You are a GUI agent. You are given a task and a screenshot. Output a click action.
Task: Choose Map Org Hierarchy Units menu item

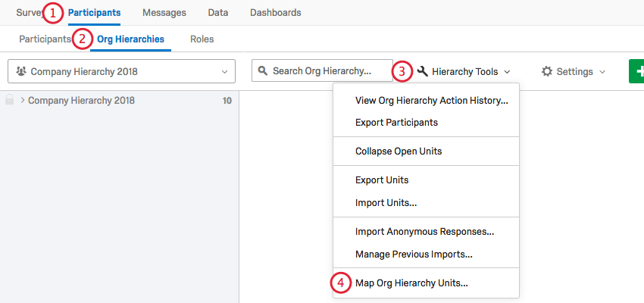411,283
